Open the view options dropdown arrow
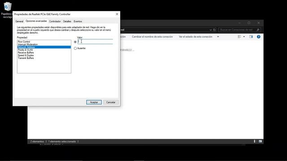Viewport: 287px width, 161px height. 244,37
